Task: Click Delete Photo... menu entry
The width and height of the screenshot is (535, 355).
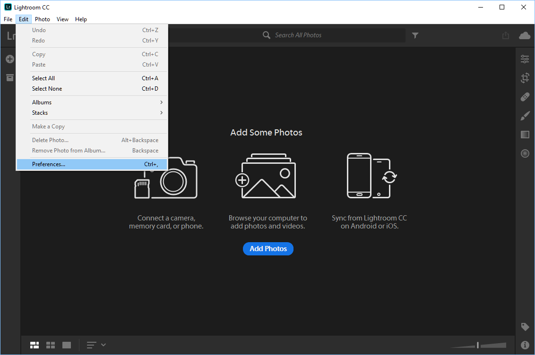Action: [x=92, y=140]
